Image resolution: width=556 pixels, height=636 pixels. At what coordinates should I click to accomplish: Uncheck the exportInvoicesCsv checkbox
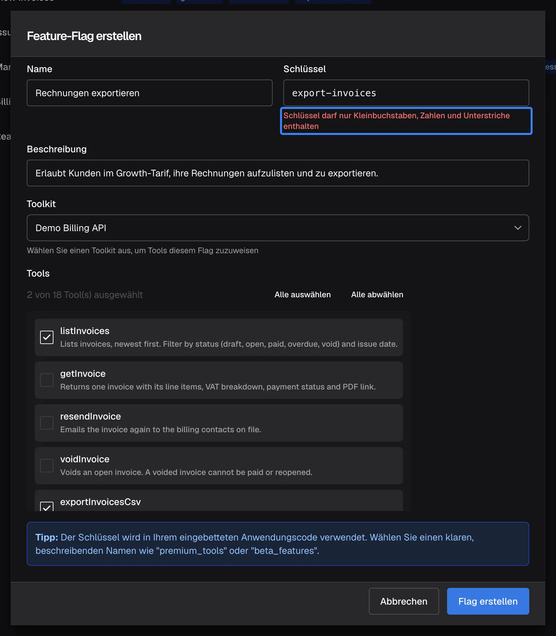(47, 506)
